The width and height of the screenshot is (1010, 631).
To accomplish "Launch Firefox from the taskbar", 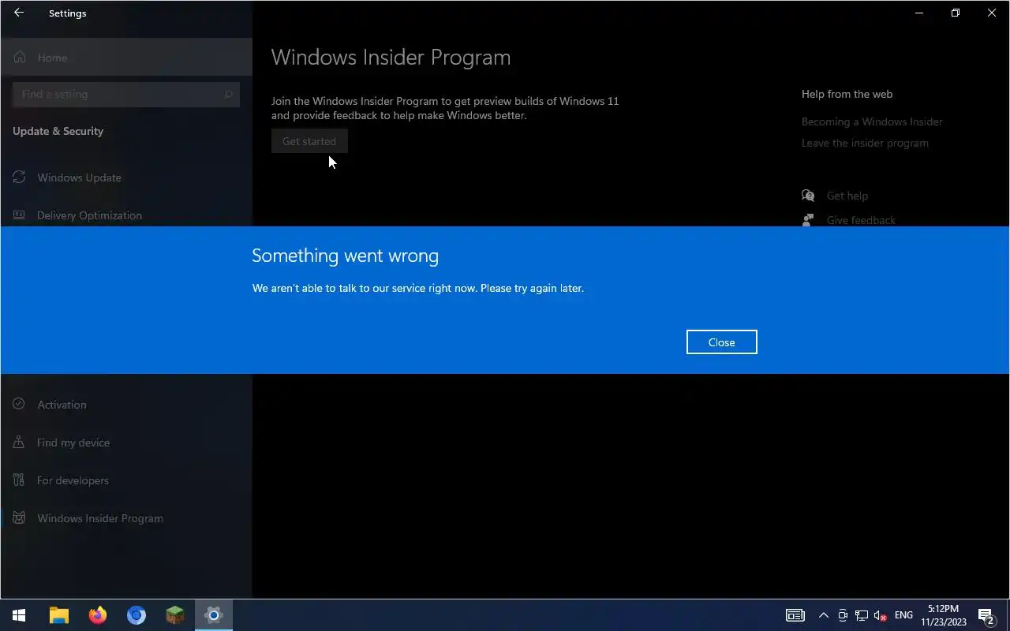I will tap(98, 615).
